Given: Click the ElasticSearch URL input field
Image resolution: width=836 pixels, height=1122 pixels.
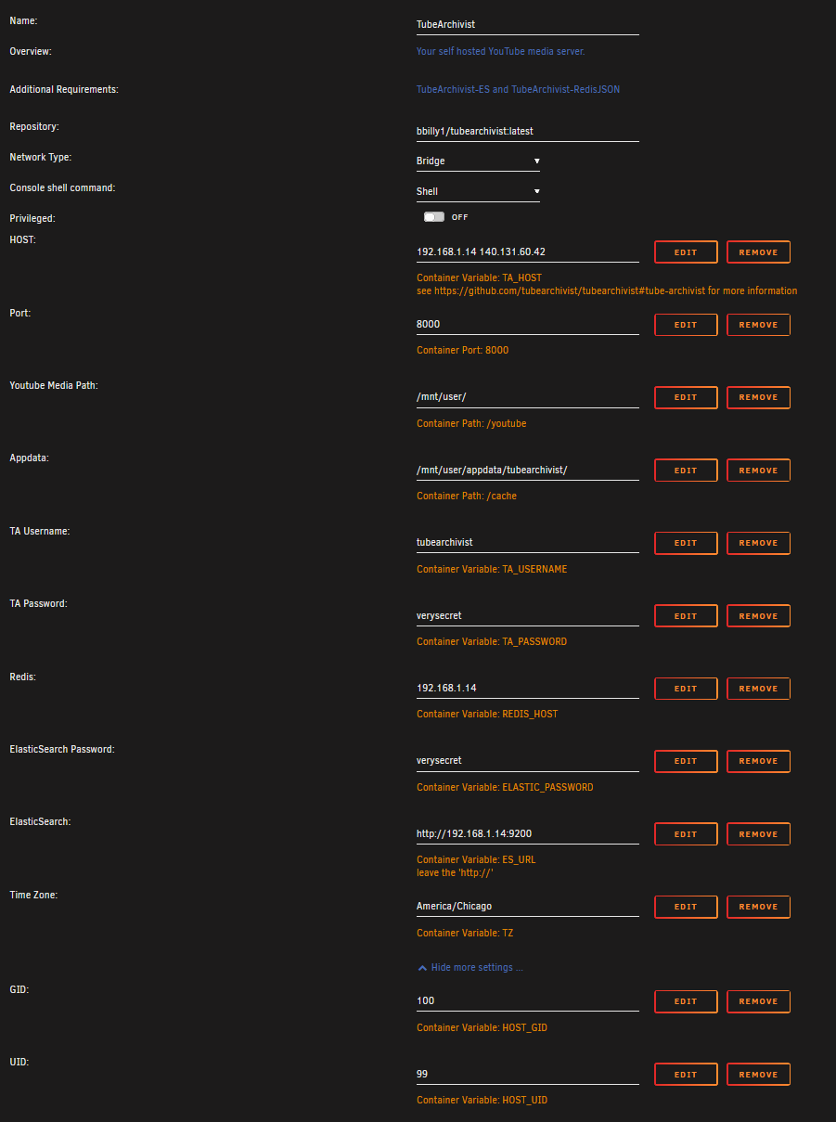Looking at the screenshot, I should (x=528, y=834).
